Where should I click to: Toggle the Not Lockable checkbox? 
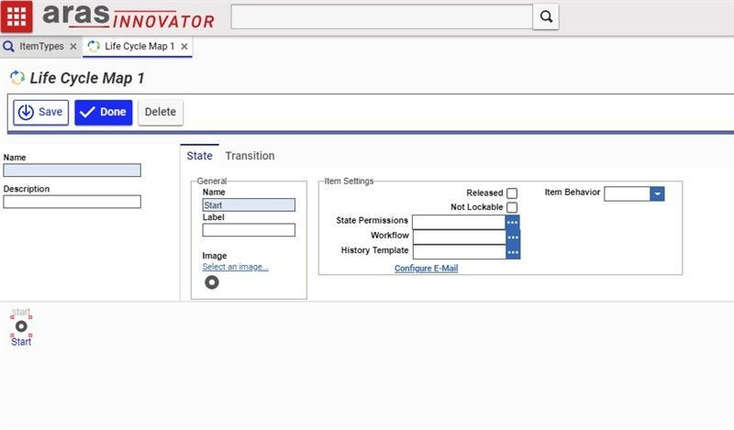coord(512,207)
